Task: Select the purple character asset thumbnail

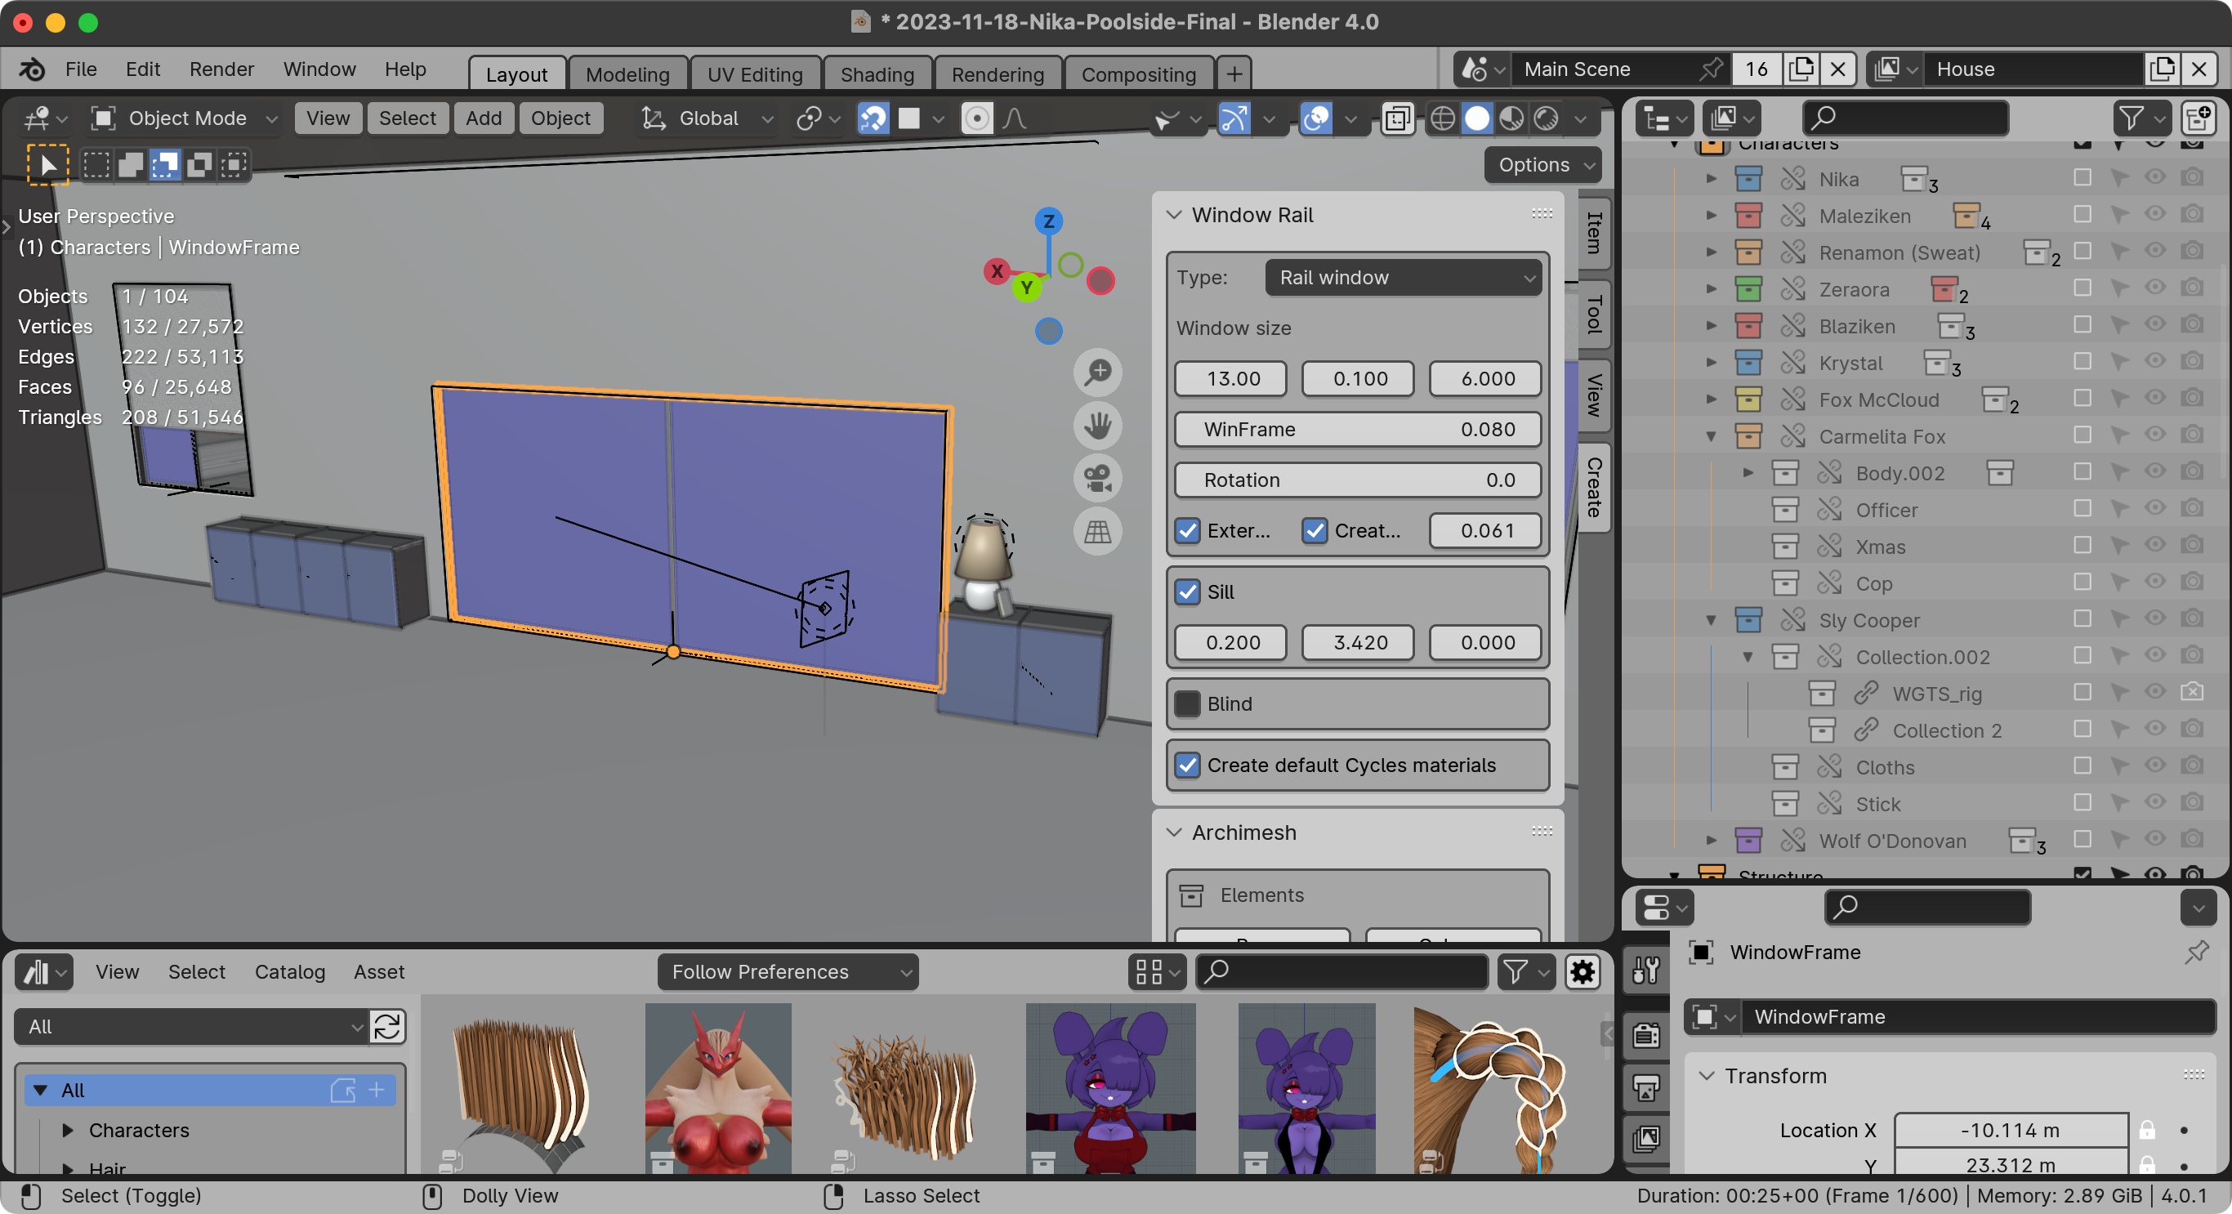Action: point(1110,1087)
